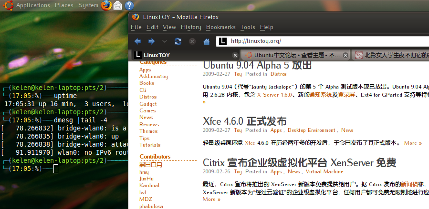The height and width of the screenshot is (209, 429).
Task: Open the Firefox View menu
Action: (x=169, y=27)
